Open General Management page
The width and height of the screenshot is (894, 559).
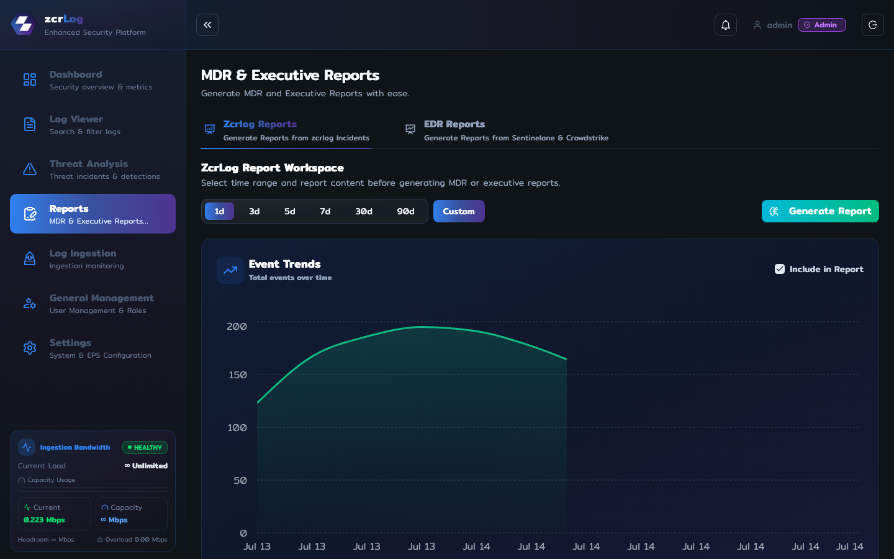[93, 303]
